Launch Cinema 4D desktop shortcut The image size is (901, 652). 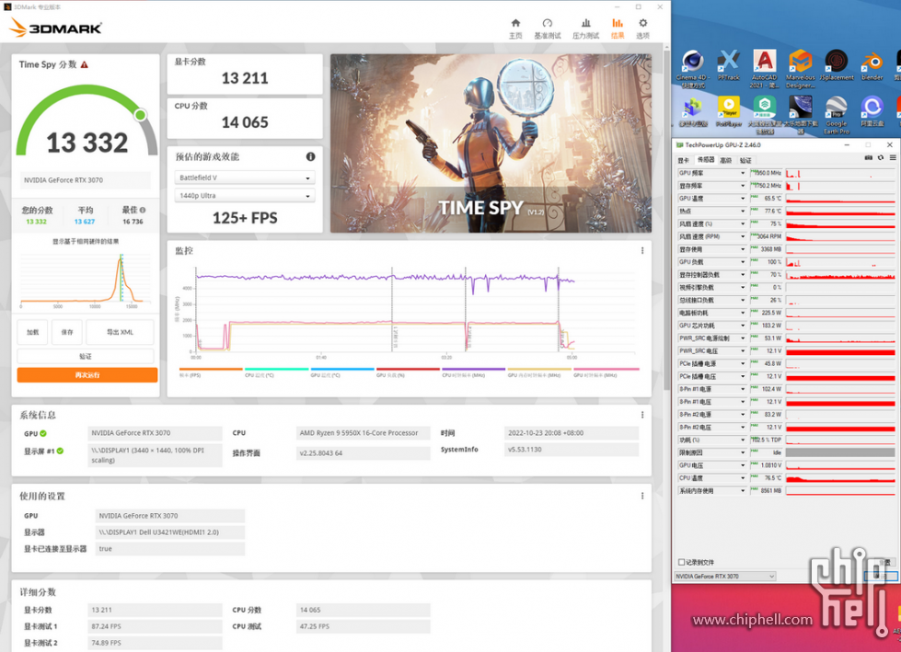[692, 69]
